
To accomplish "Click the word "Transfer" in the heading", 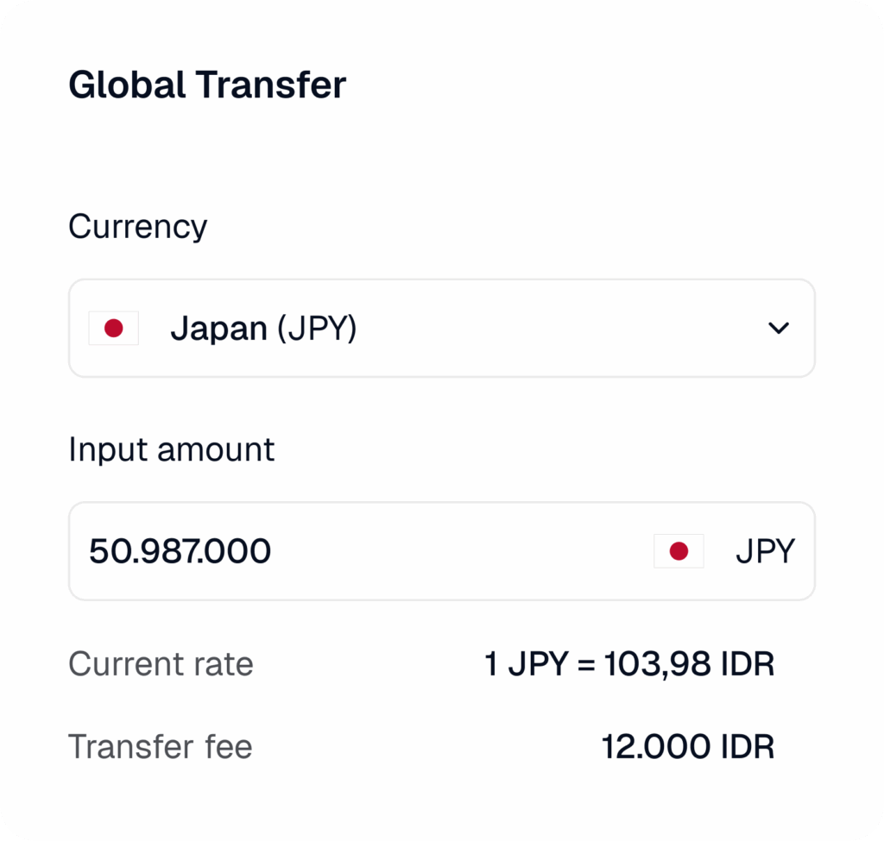I will [270, 85].
